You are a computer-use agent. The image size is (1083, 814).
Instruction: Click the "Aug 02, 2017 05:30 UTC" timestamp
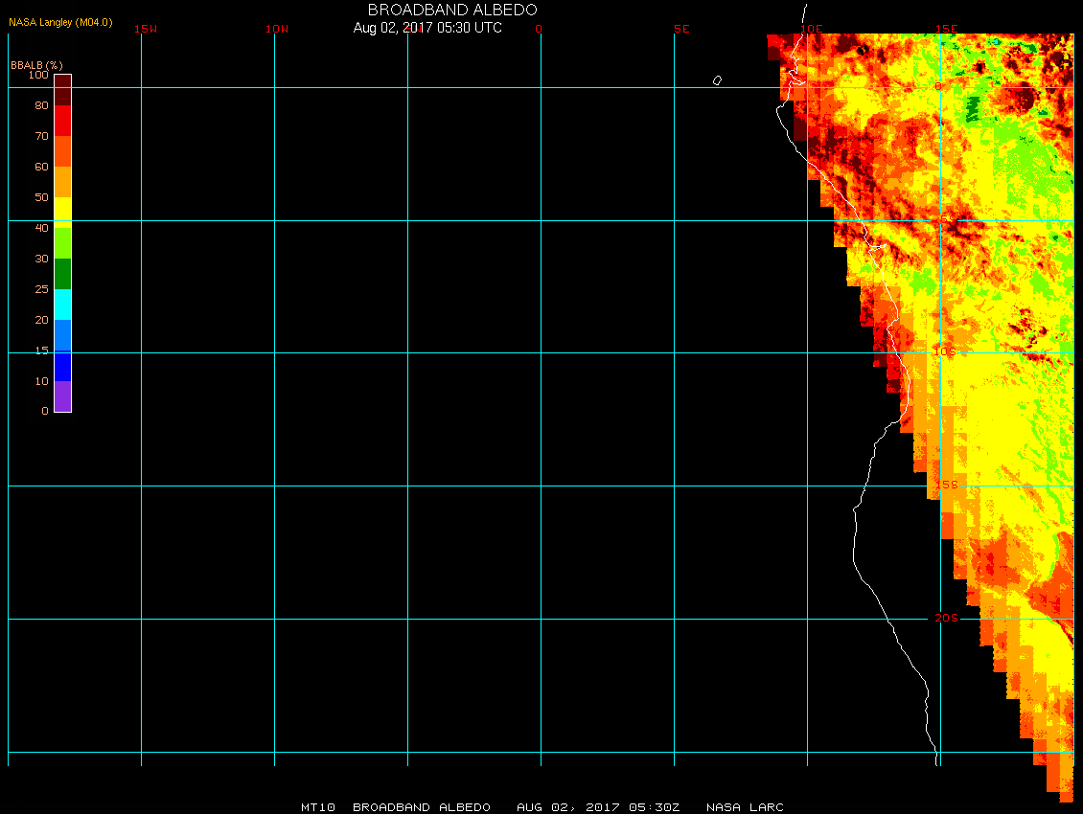(x=427, y=28)
